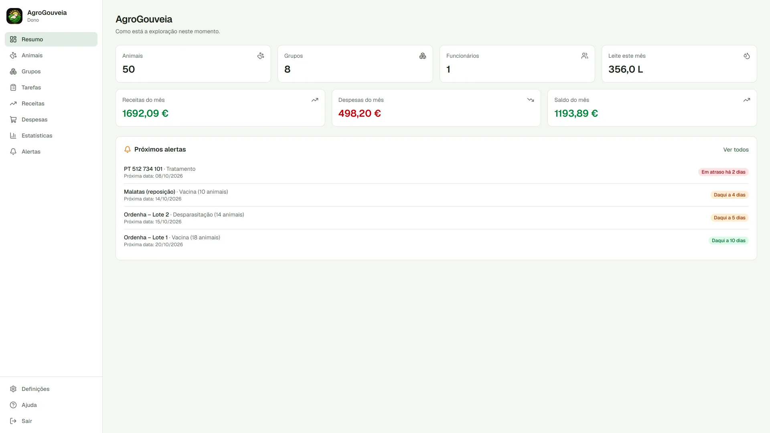Click the Despesas cart icon in sidebar
This screenshot has height=433, width=770.
pyautogui.click(x=13, y=119)
